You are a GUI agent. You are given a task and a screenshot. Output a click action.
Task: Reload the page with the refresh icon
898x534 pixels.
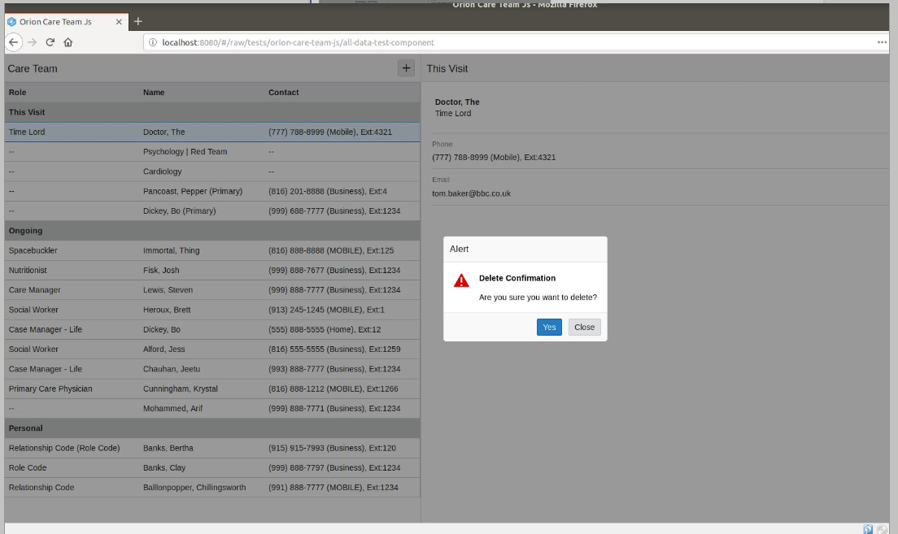51,42
